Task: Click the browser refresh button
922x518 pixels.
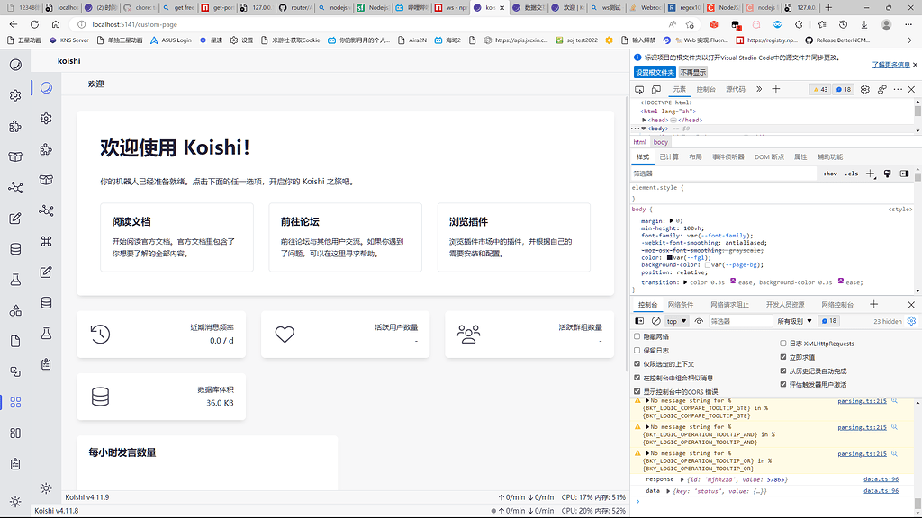Action: (x=35, y=24)
